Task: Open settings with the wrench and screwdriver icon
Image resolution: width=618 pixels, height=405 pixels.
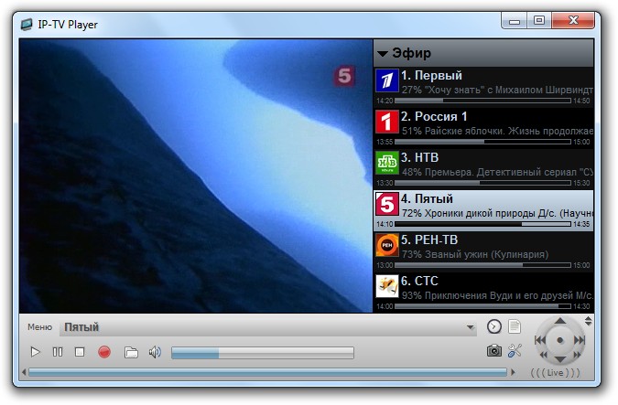Action: click(x=515, y=350)
